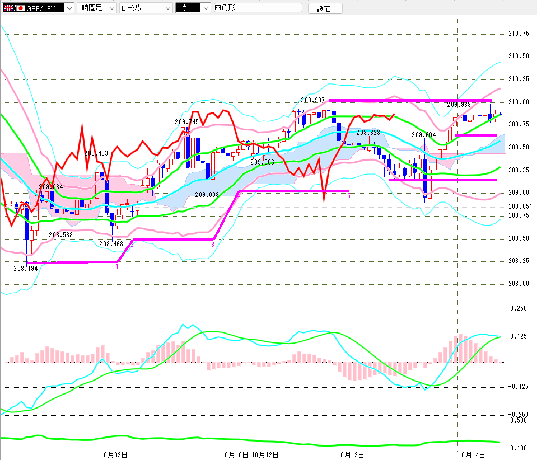
Task: Click the 四角形 shape field
Action: coord(258,7)
